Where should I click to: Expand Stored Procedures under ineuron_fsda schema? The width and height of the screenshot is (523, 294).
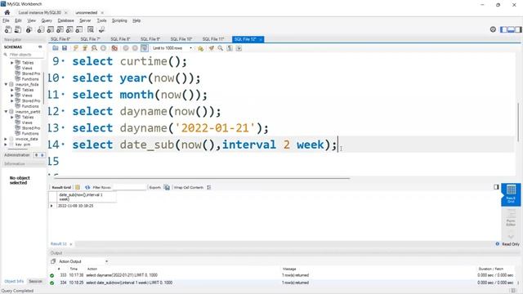(x=11, y=100)
